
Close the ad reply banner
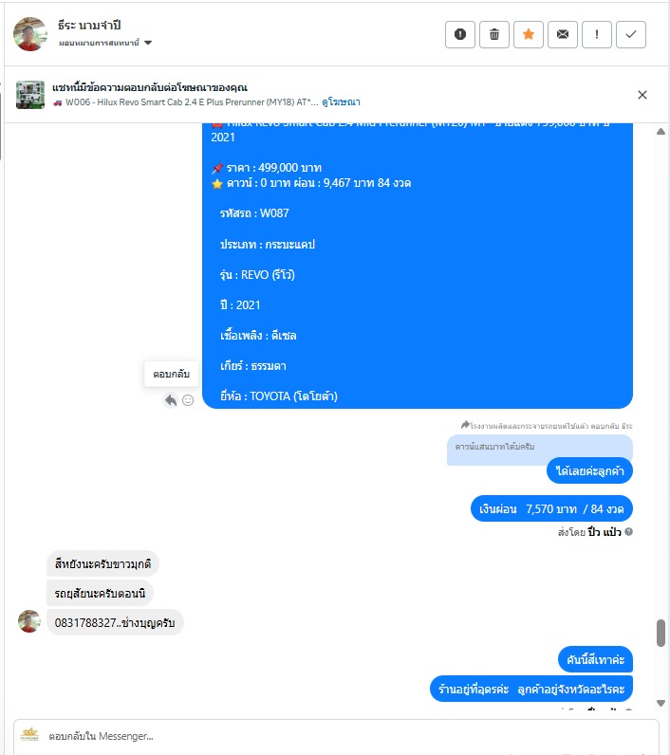pos(642,95)
